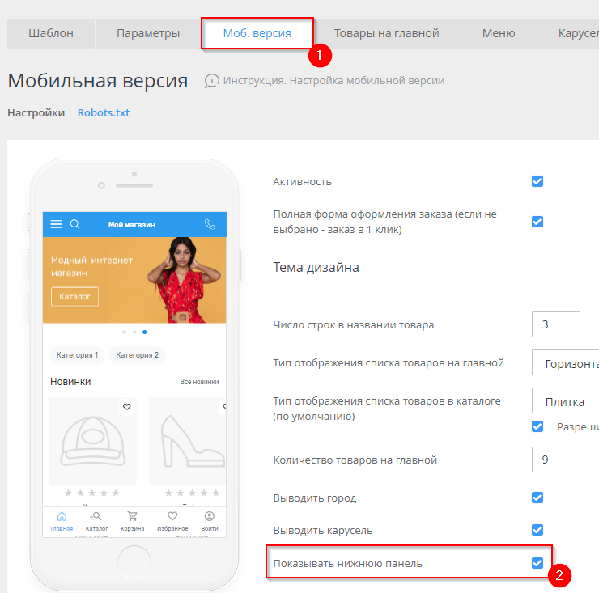Go to the Меню tab
This screenshot has height=593, width=599.
coord(499,33)
